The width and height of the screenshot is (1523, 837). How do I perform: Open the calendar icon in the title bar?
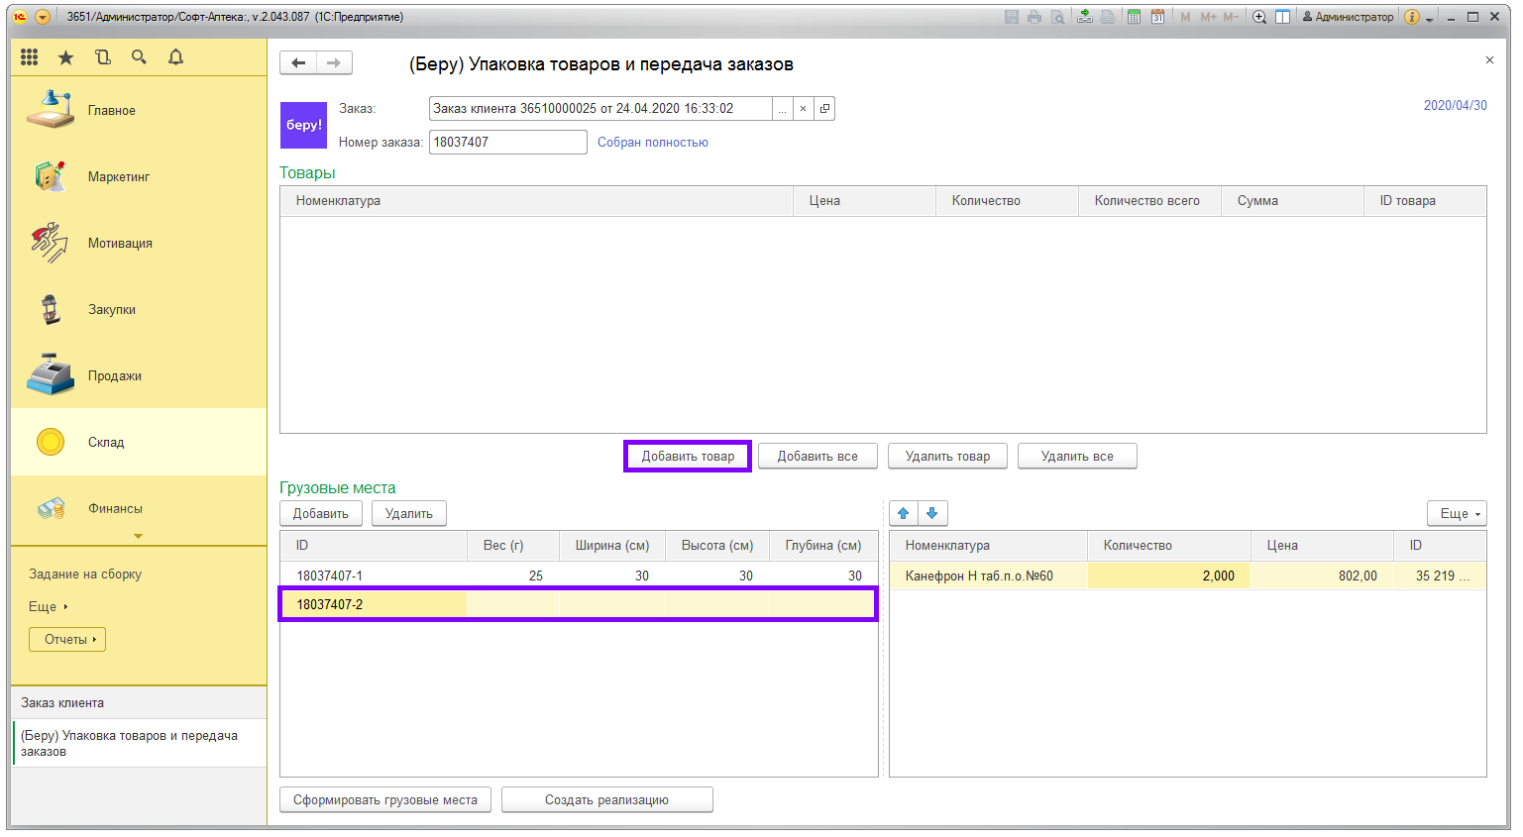tap(1157, 17)
